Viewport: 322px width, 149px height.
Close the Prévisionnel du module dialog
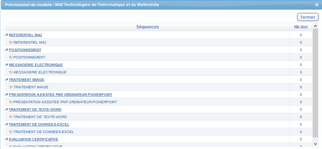pos(317,5)
